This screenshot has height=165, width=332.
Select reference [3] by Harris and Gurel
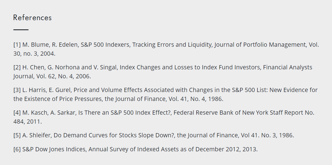click(165, 94)
